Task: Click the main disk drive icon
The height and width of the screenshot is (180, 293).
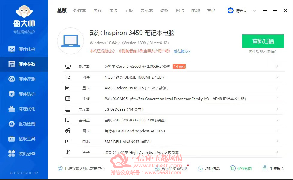Action: click(x=68, y=120)
